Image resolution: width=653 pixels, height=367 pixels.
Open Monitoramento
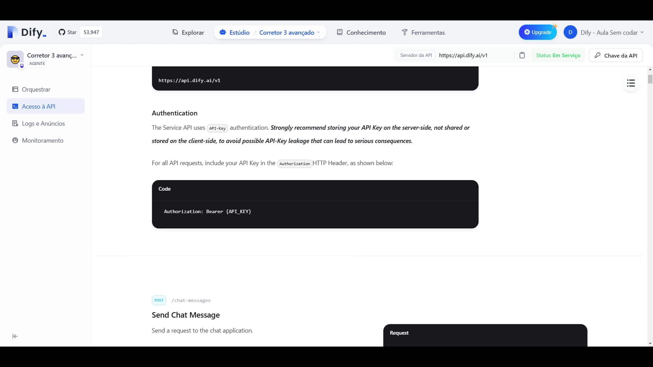coord(42,140)
